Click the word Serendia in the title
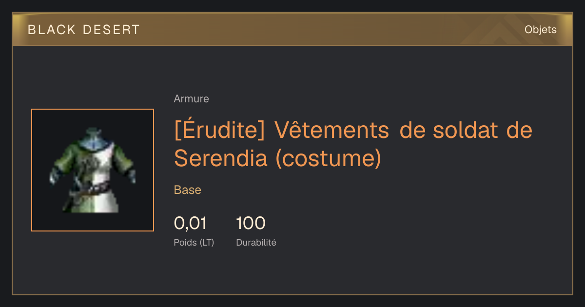 [221, 158]
